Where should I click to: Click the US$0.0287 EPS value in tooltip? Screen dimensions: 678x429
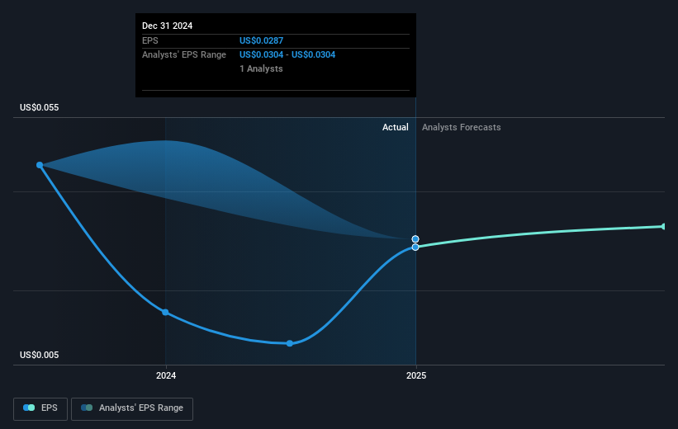click(261, 40)
